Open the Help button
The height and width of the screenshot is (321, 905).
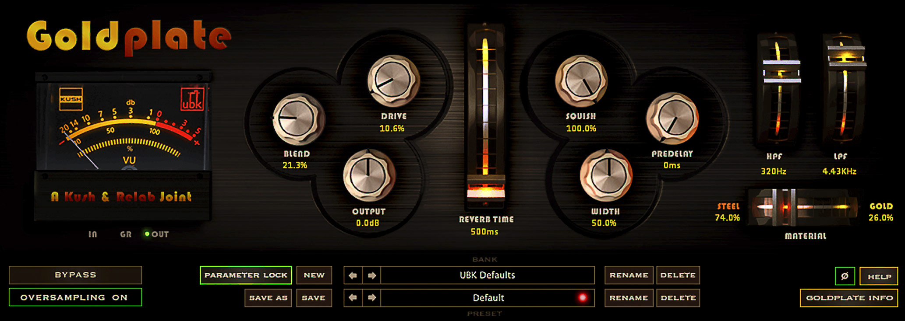pyautogui.click(x=879, y=276)
